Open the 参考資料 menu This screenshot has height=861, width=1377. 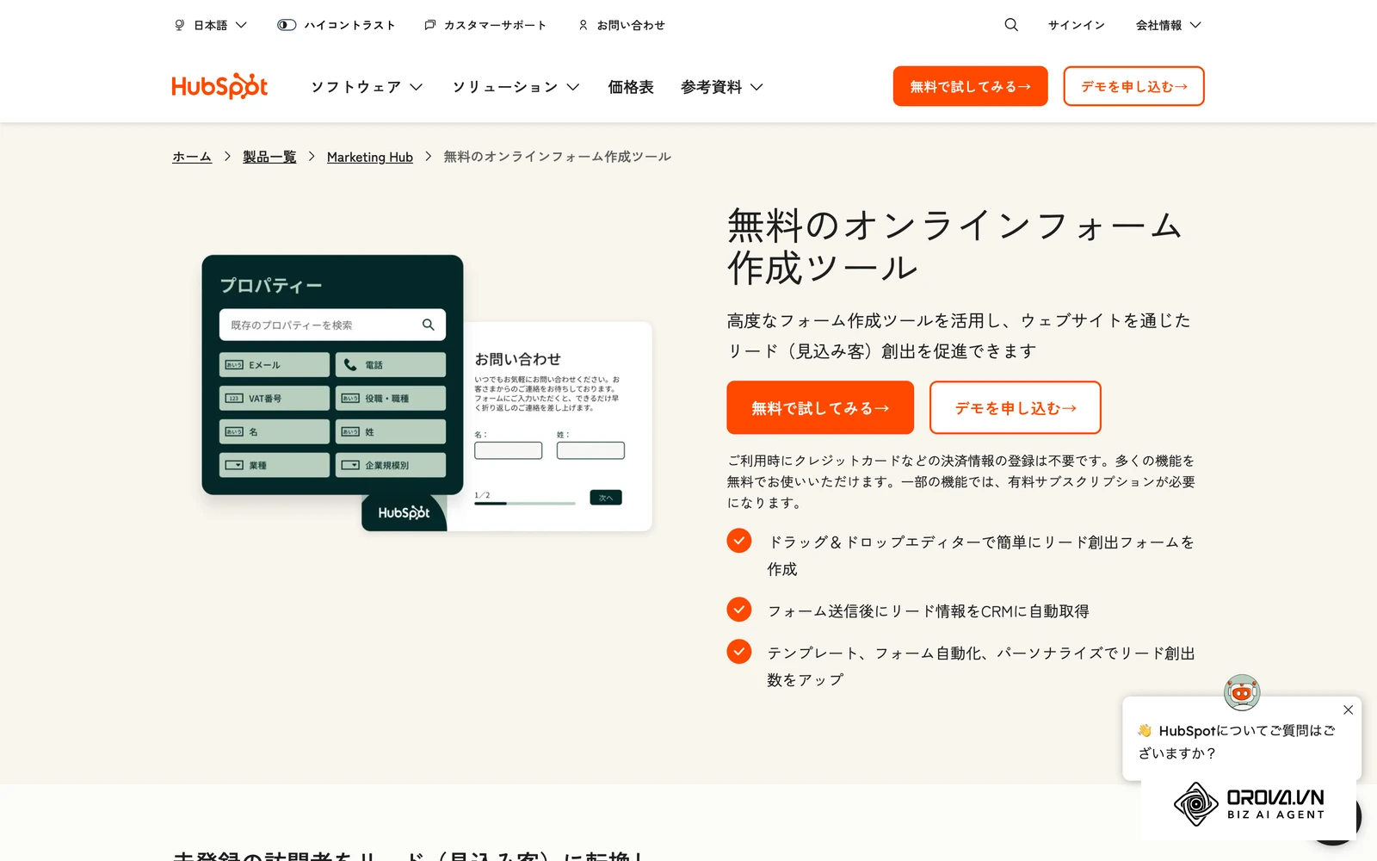click(721, 87)
